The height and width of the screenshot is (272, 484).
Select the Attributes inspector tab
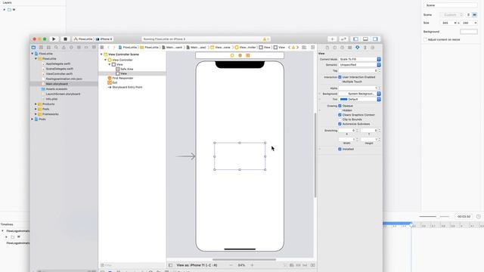pyautogui.click(x=358, y=48)
